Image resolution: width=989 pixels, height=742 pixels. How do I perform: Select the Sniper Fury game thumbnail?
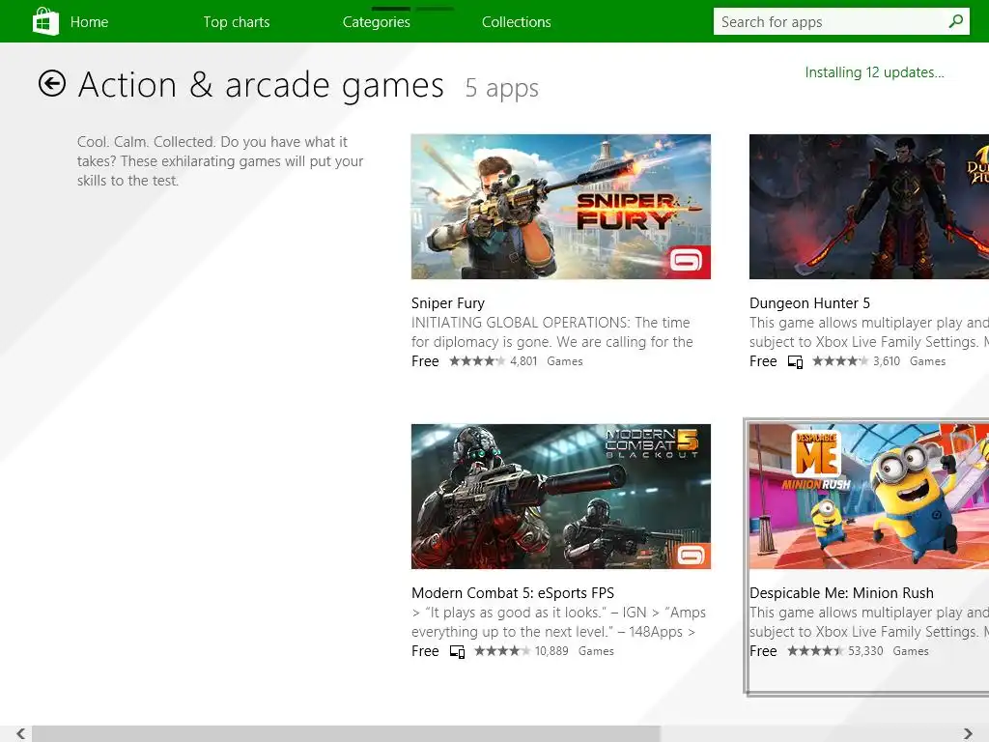(561, 207)
